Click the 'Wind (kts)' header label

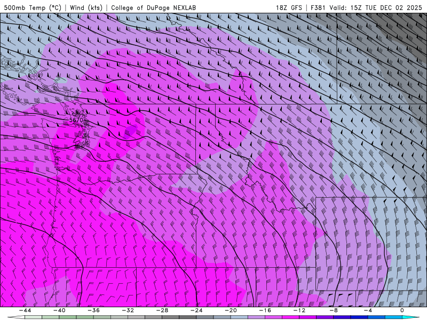click(x=86, y=7)
